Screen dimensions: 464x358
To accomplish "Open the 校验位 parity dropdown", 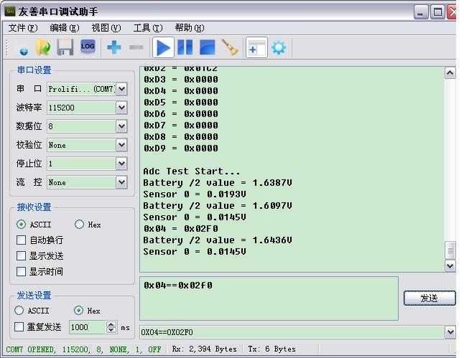I will [121, 145].
